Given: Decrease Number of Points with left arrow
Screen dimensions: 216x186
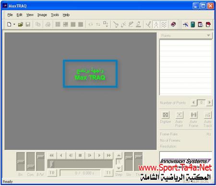Looking at the screenshot, I should pyautogui.click(x=193, y=102).
